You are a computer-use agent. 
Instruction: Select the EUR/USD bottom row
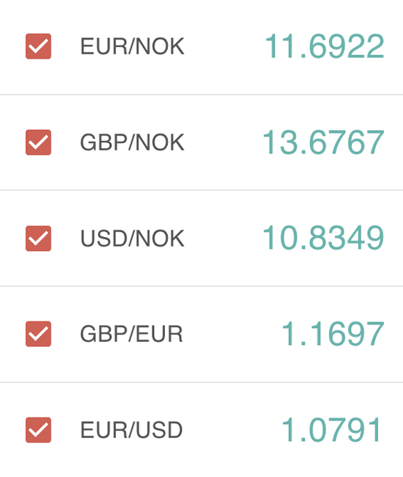pyautogui.click(x=202, y=430)
